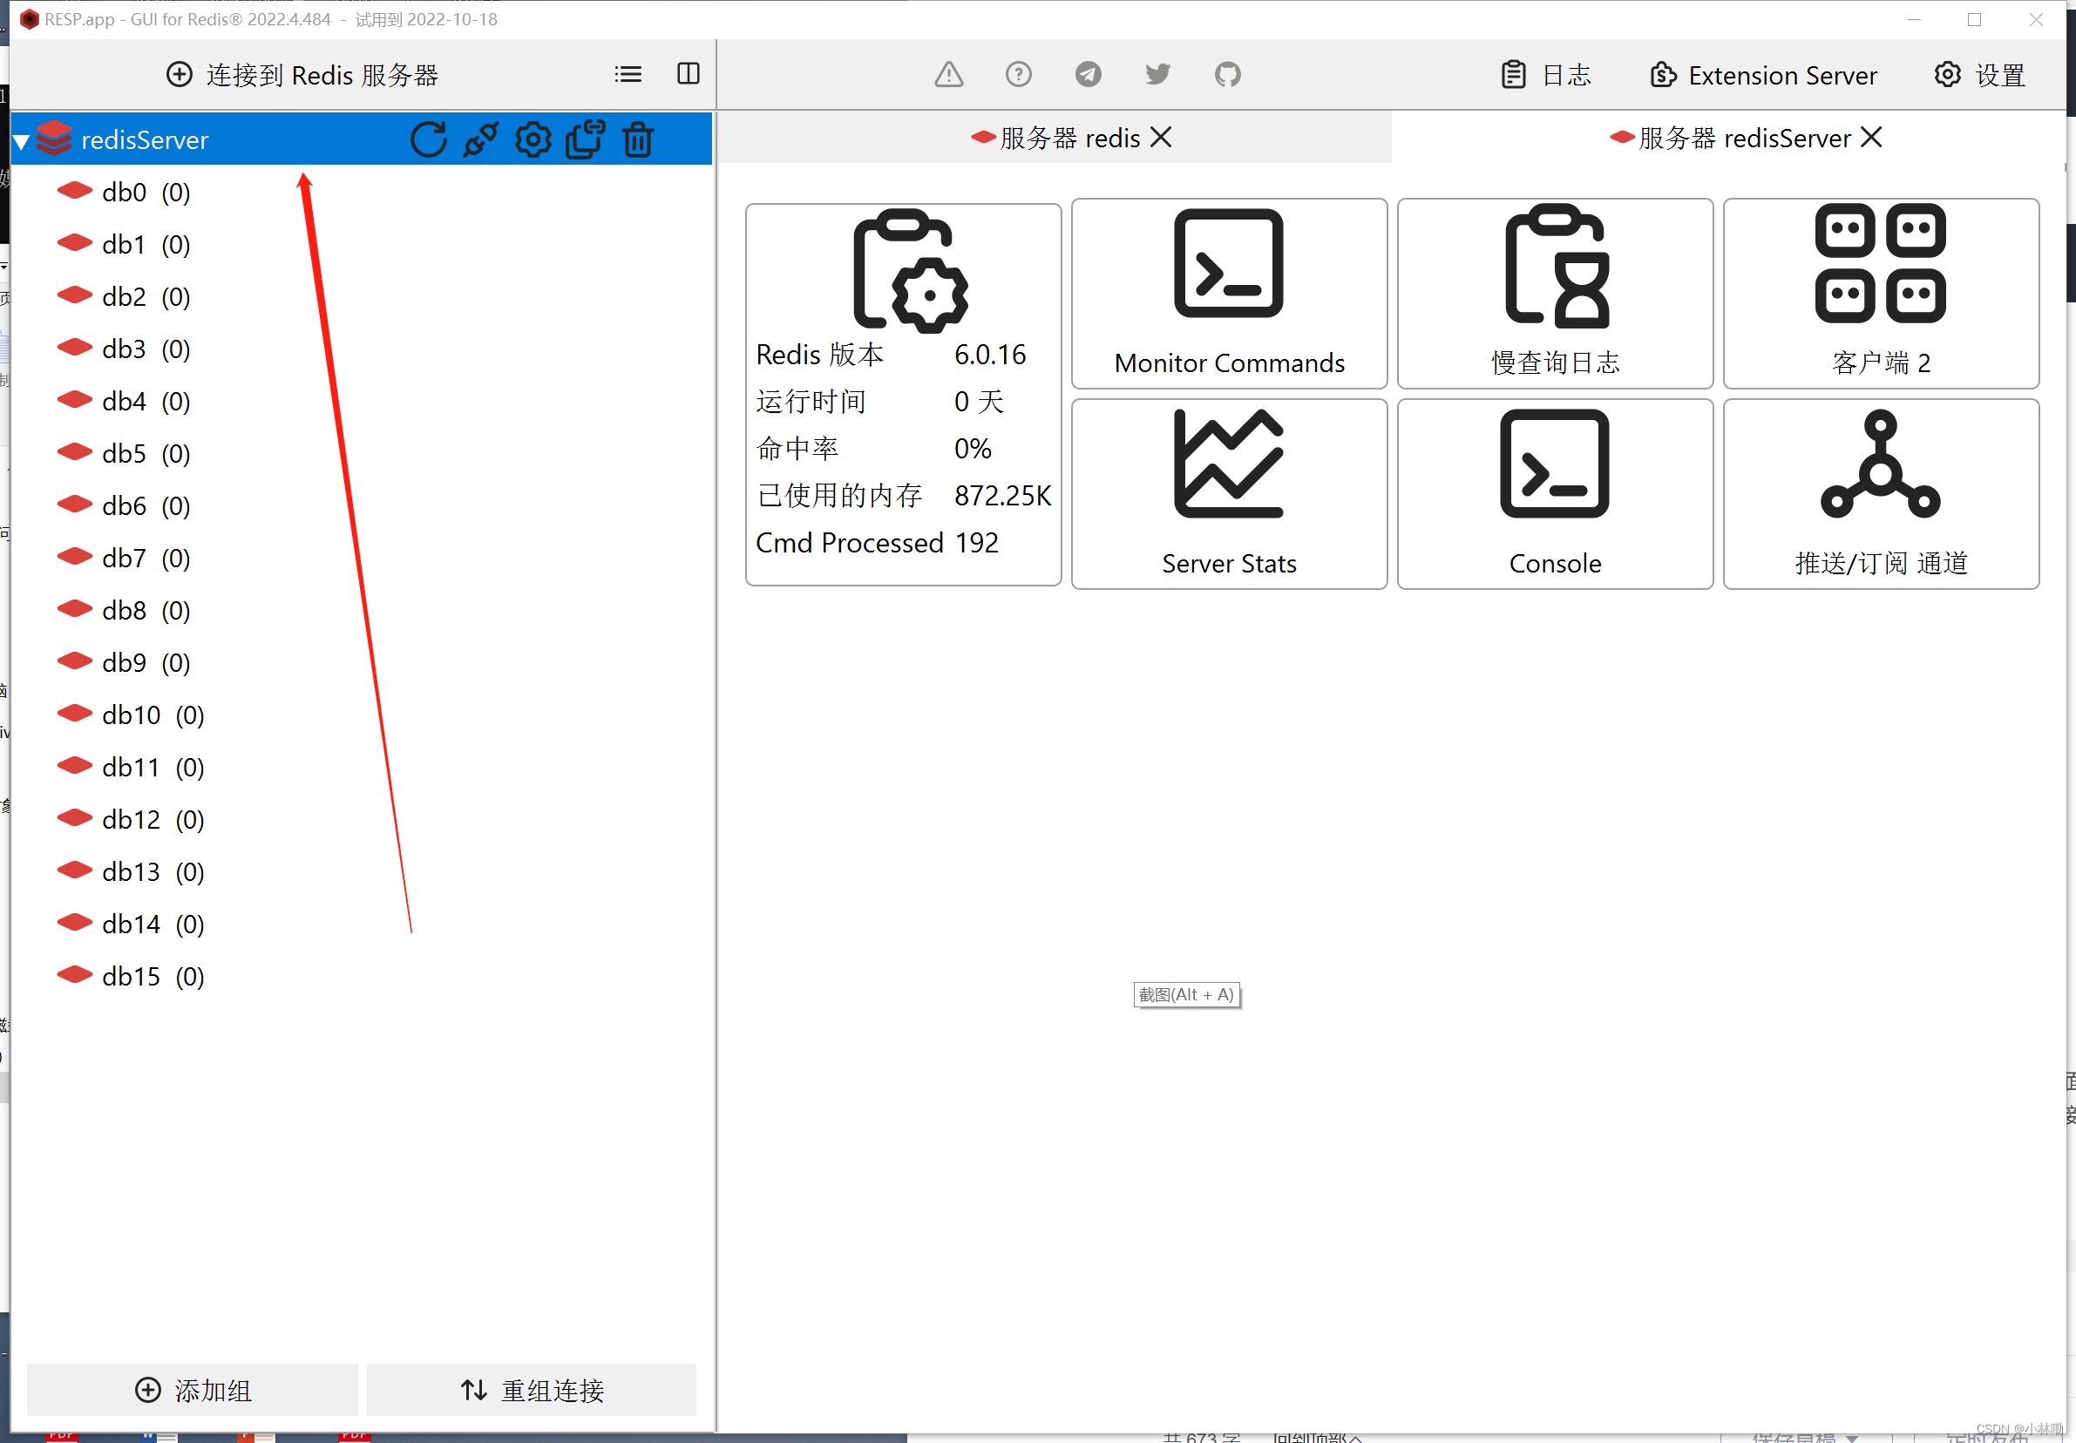This screenshot has height=1443, width=2076.
Task: Delete the redisServer connection trash icon
Action: coord(637,139)
